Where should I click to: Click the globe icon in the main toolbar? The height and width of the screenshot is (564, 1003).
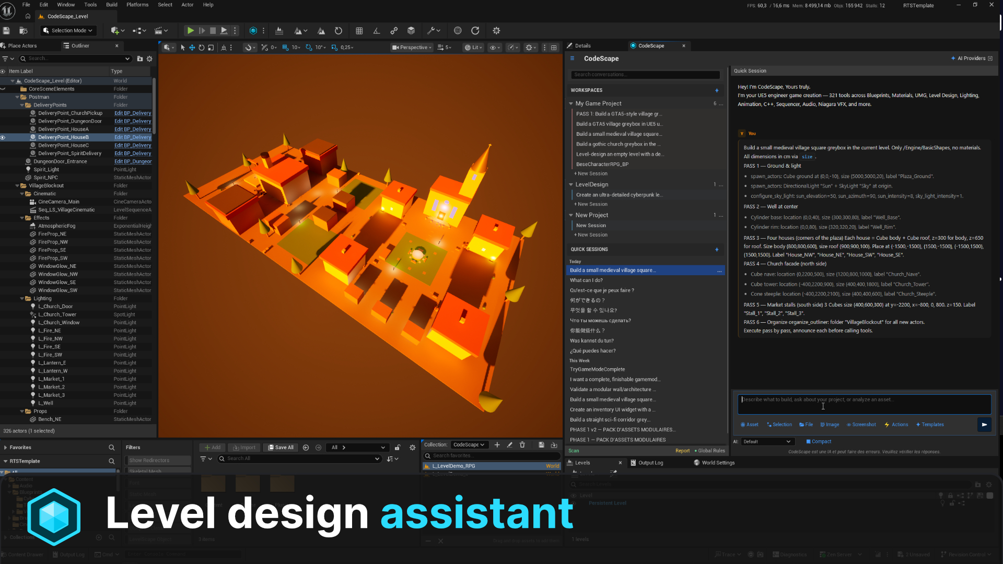tap(458, 31)
